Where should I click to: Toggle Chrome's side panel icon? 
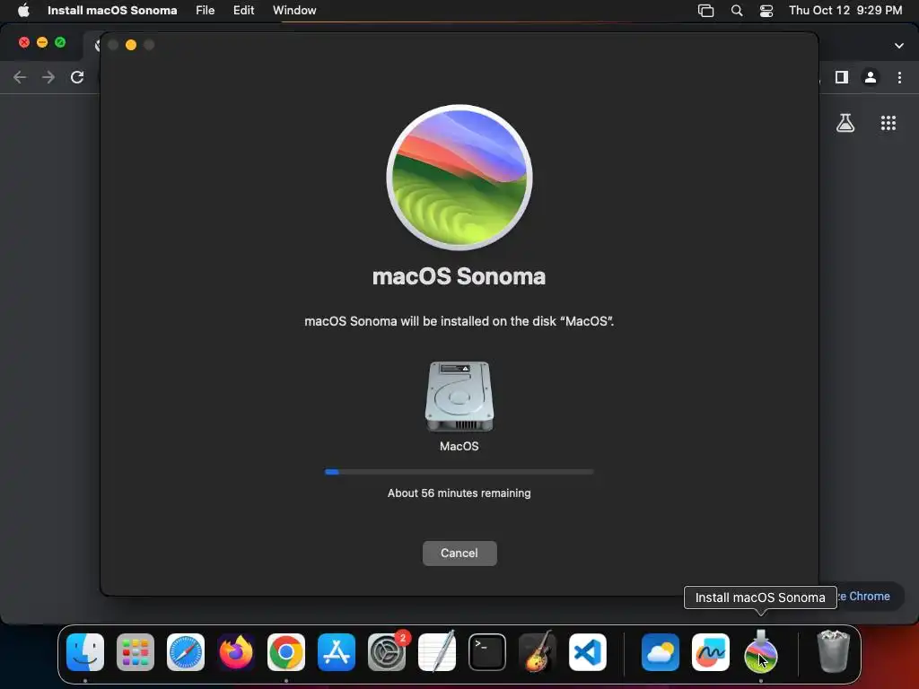coord(842,77)
